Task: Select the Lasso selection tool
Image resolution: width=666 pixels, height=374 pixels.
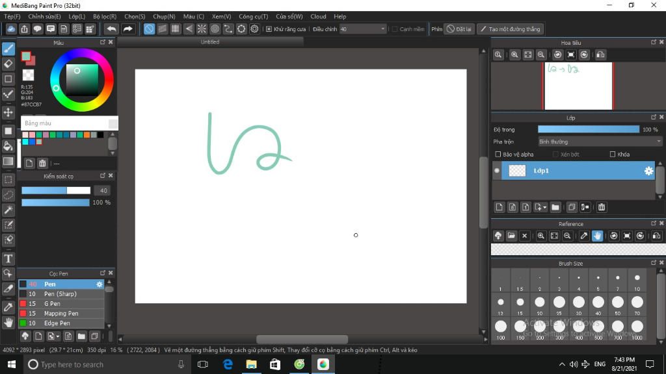Action: 8,195
